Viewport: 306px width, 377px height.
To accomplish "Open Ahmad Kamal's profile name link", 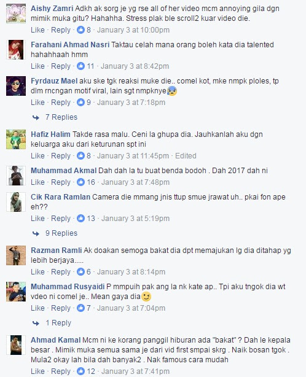I will point(55,340).
